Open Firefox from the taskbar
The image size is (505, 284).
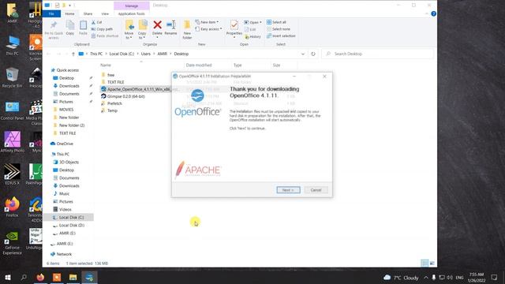pos(40,277)
